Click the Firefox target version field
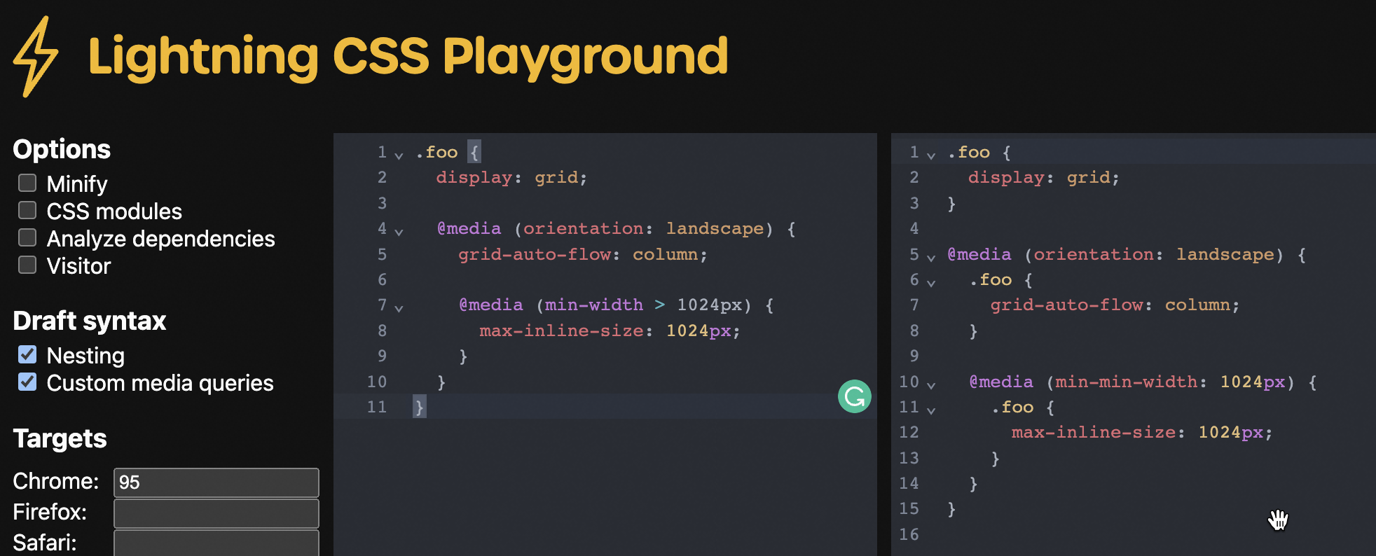Image resolution: width=1376 pixels, height=556 pixels. (x=216, y=513)
